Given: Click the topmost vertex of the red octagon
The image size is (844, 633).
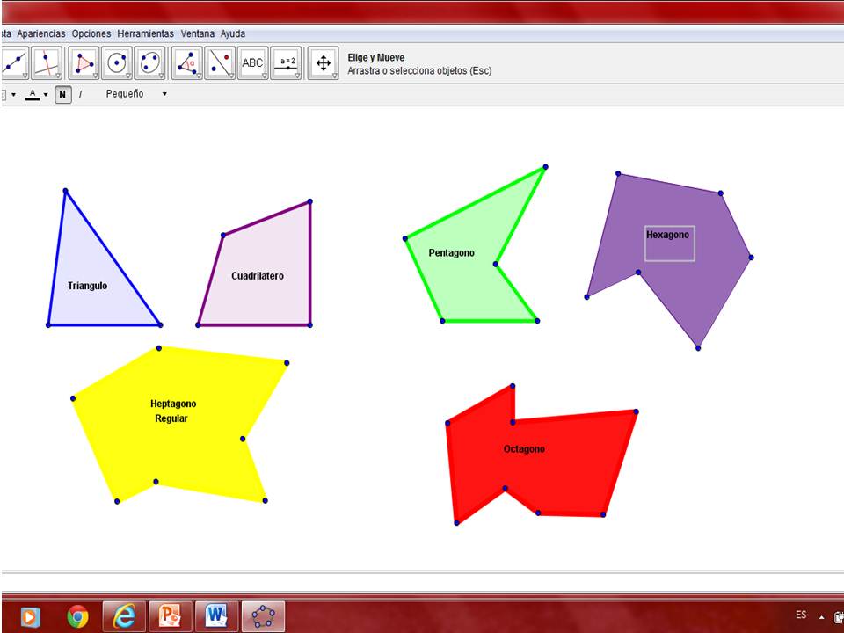Looking at the screenshot, I should point(513,386).
